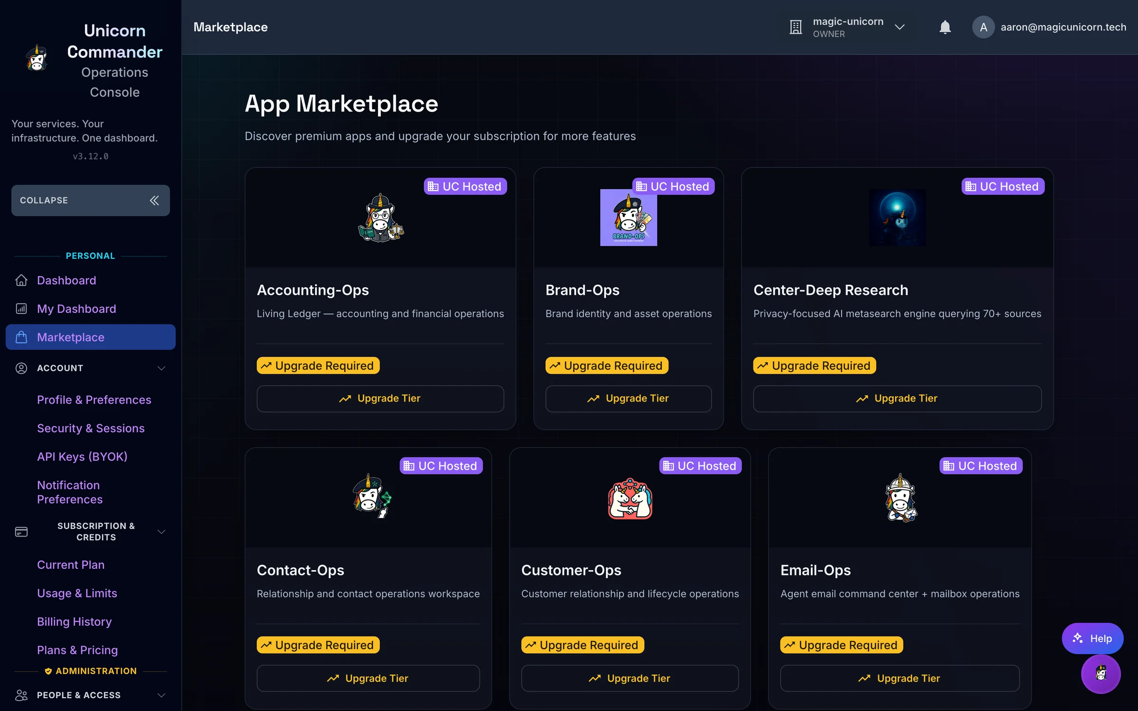Click the double chevron collapse icon
Screen dimensions: 1138x711
click(154, 201)
